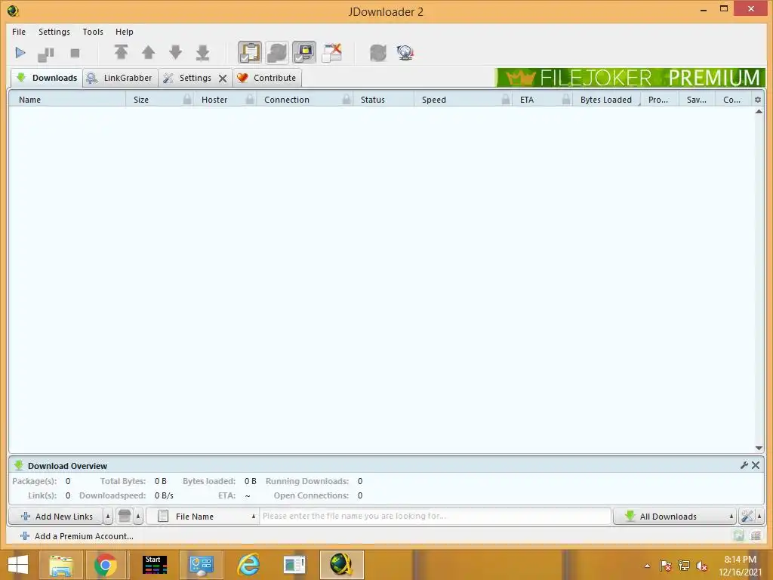The height and width of the screenshot is (580, 773).
Task: Click the toolbar window icon with red X
Action: (x=332, y=52)
